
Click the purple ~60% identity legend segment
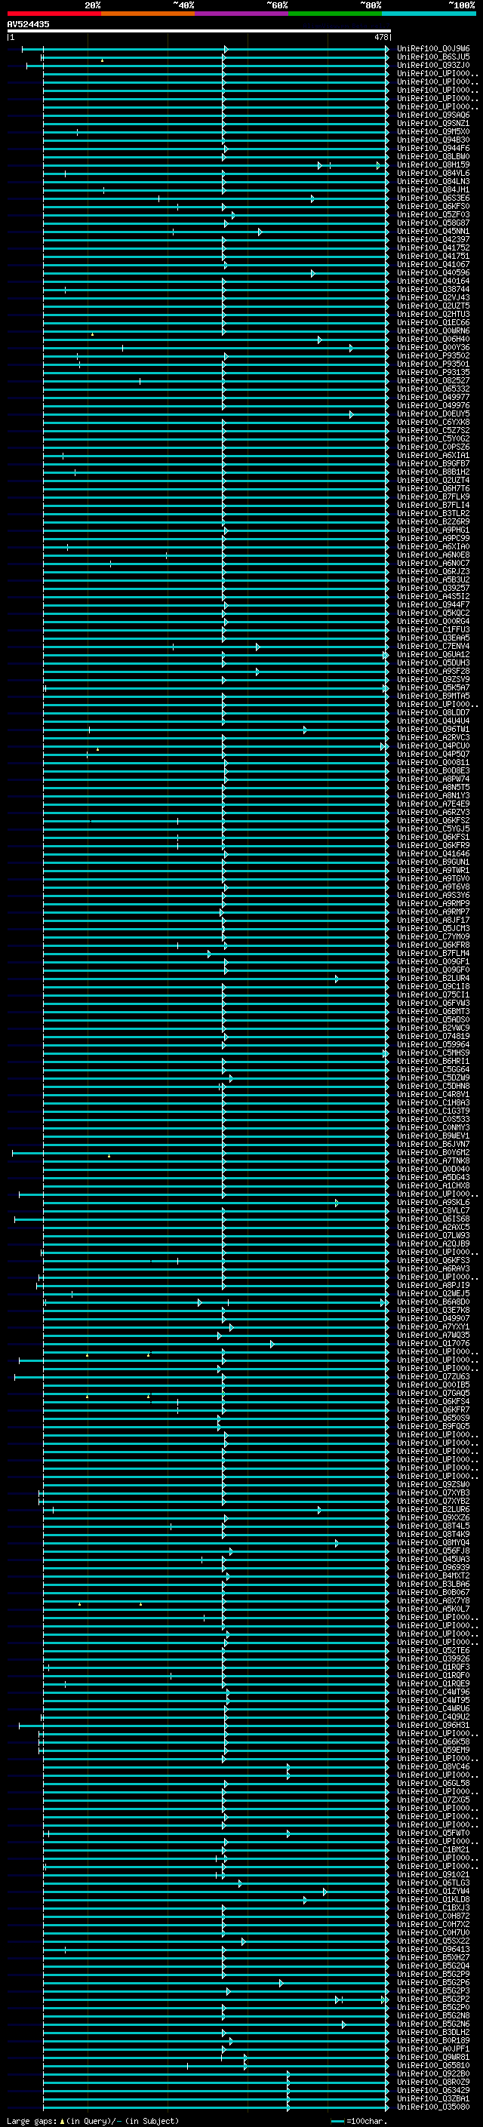tap(242, 14)
